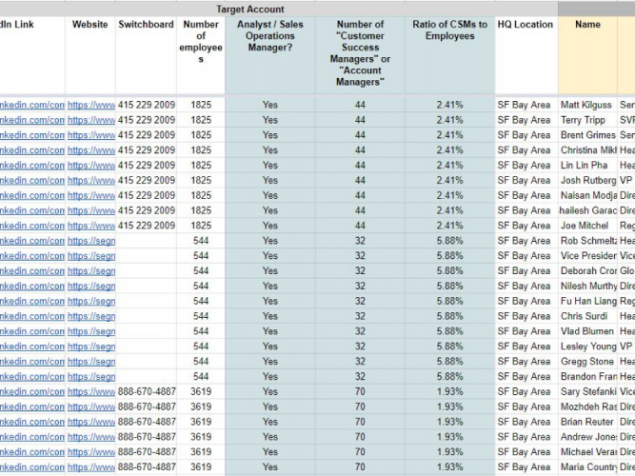Open the LinkedIn link in Rob Schmeltz row

tap(32, 241)
